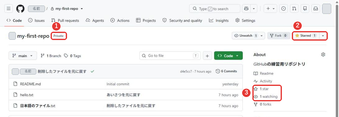Click the commit author avatar in commit bar
The image size is (339, 117).
(x=15, y=71)
